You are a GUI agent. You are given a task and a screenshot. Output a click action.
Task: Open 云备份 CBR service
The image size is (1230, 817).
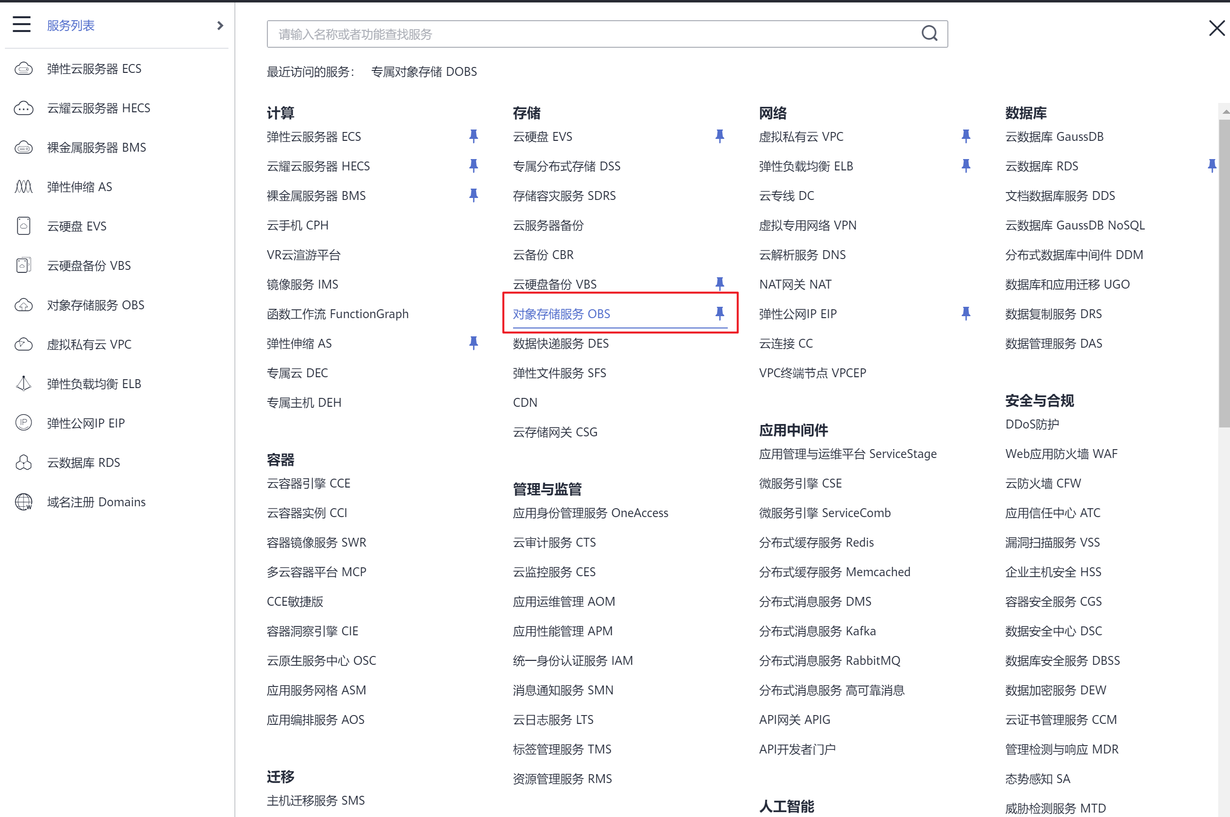(x=543, y=255)
